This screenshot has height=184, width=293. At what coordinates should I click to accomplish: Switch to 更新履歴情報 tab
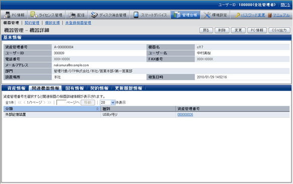[128, 88]
